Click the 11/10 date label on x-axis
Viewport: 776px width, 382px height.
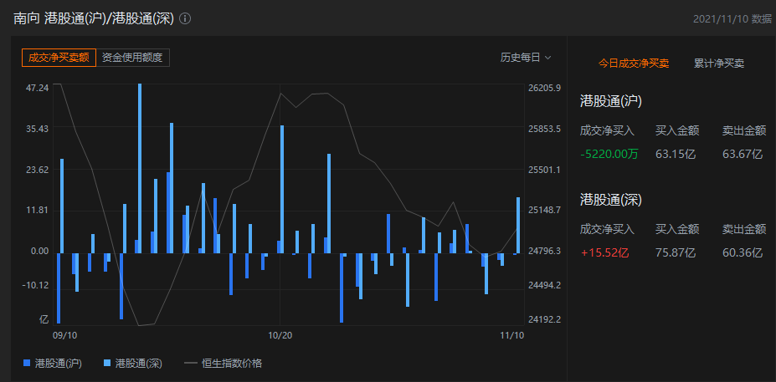tap(511, 335)
